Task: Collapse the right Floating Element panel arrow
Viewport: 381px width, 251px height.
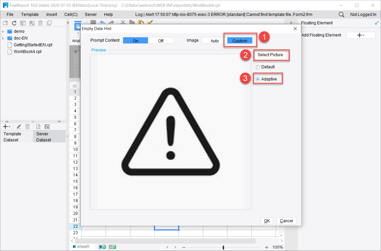Action: tap(291, 23)
